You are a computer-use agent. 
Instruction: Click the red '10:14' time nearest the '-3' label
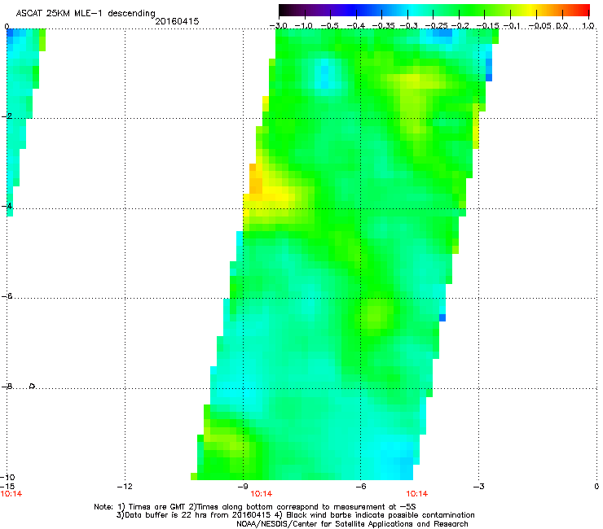417,494
